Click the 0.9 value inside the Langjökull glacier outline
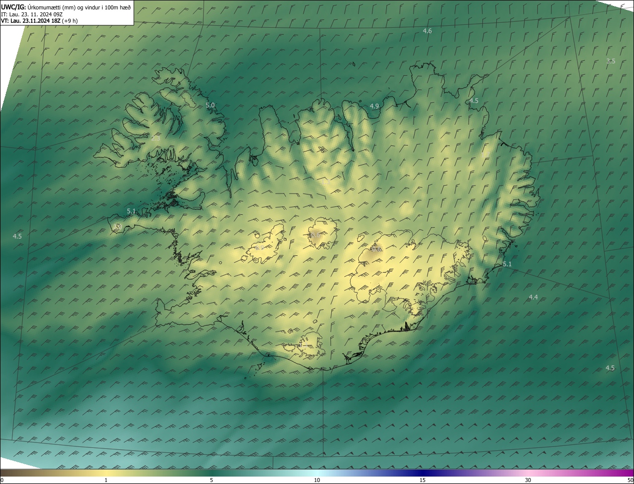Image resolution: width=634 pixels, height=484 pixels. coord(260,248)
